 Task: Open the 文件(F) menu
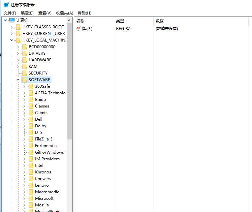(x=10, y=13)
